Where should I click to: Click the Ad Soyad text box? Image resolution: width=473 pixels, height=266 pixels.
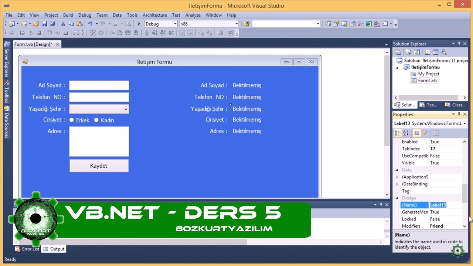99,85
